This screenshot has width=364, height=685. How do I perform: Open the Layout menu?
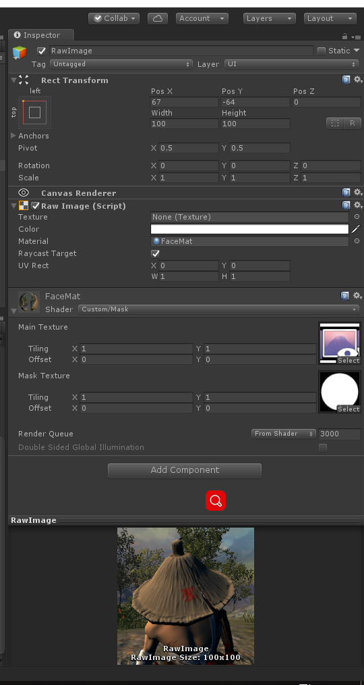[x=330, y=18]
